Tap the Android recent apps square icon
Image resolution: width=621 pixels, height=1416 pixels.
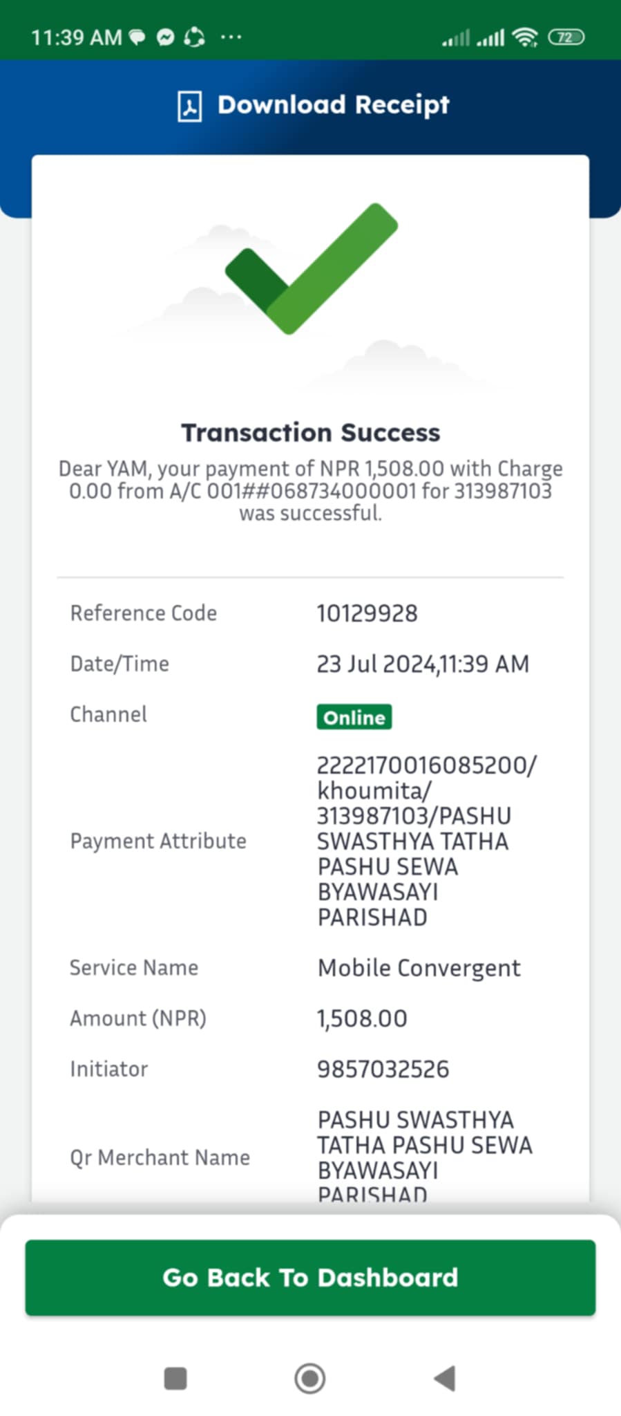tap(175, 1378)
